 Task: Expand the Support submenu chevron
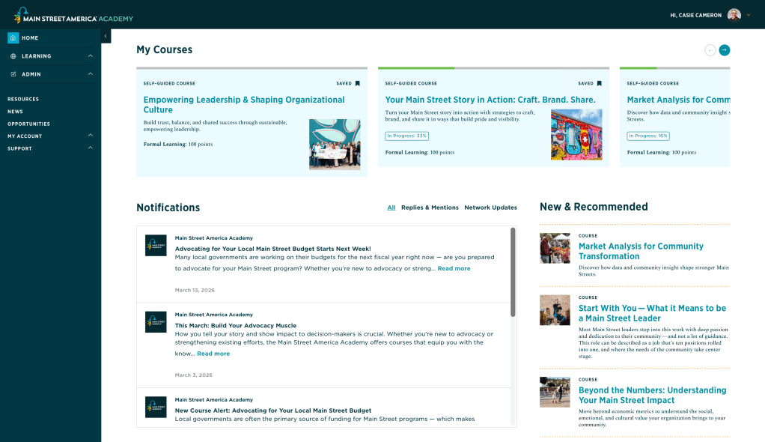(90, 148)
